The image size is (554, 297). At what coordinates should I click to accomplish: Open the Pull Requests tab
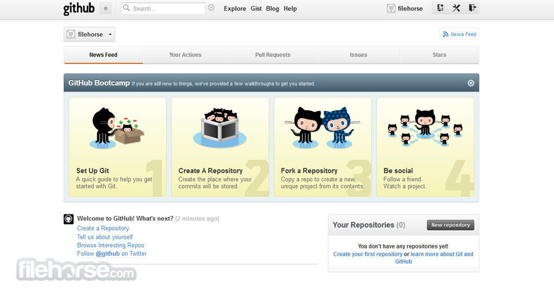pyautogui.click(x=273, y=55)
